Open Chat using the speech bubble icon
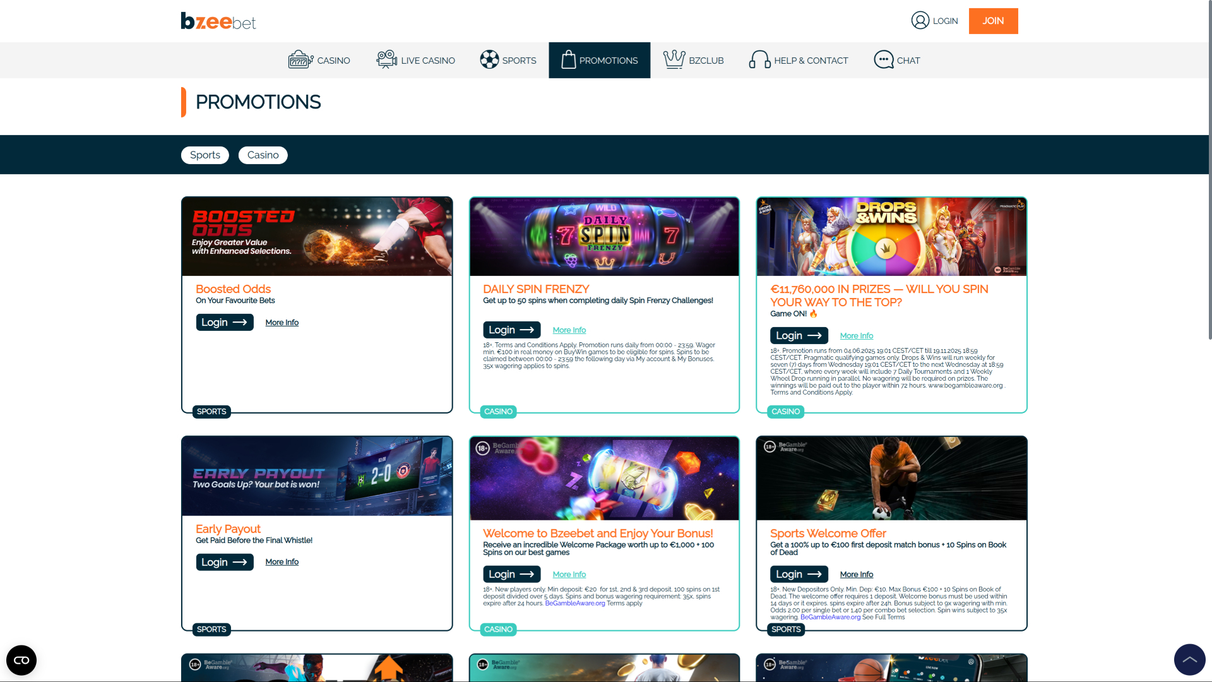The image size is (1212, 682). pos(883,59)
